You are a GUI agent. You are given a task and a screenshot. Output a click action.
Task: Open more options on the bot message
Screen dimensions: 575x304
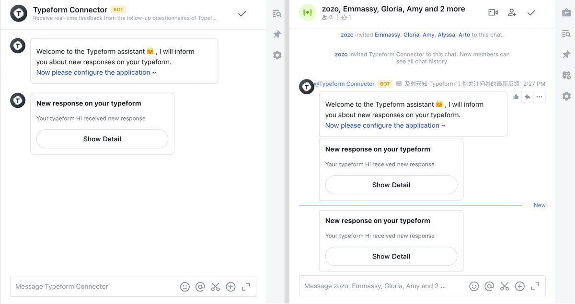(539, 97)
